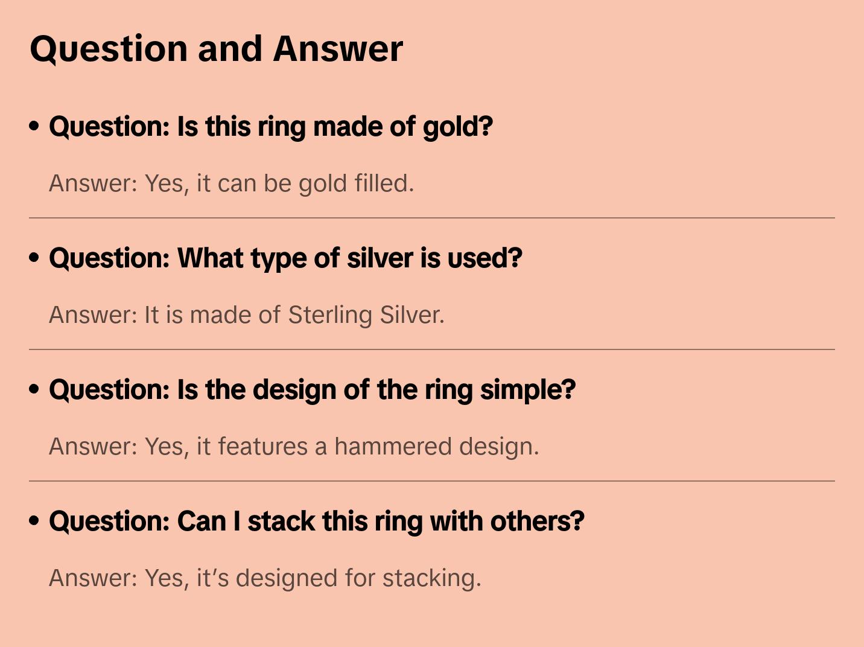Click the divider line below the Sterling Silver answer

432,349
